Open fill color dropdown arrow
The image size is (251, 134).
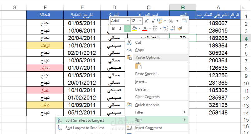click(140, 29)
